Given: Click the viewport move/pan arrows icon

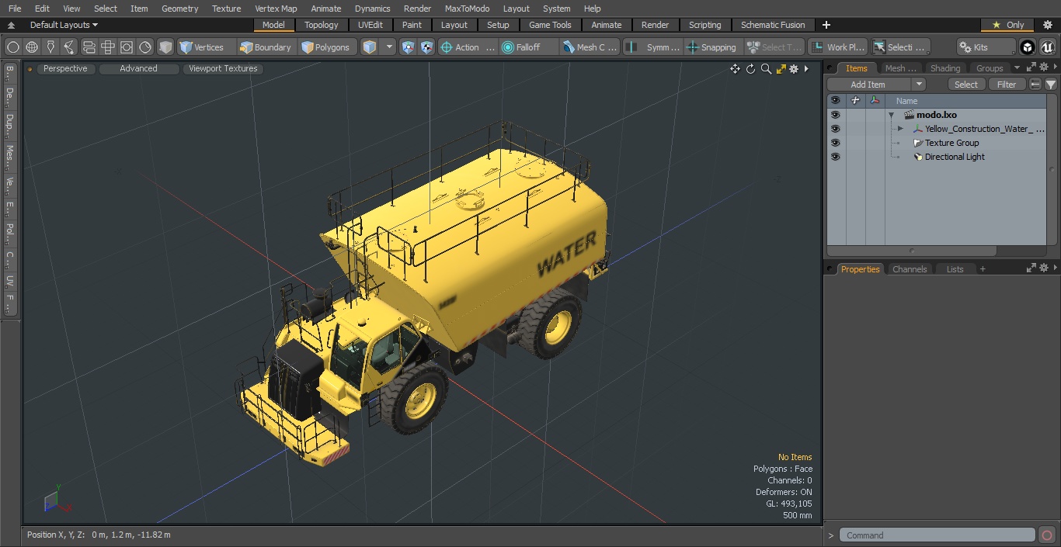Looking at the screenshot, I should (735, 69).
